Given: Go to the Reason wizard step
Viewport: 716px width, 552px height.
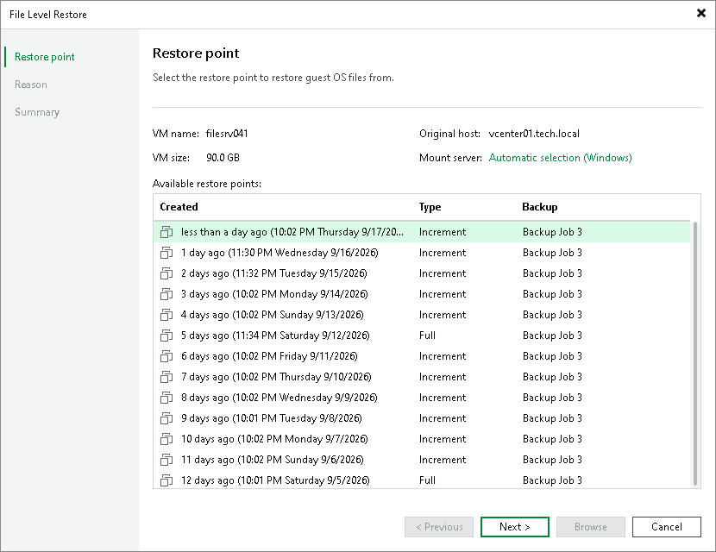Looking at the screenshot, I should pyautogui.click(x=30, y=85).
